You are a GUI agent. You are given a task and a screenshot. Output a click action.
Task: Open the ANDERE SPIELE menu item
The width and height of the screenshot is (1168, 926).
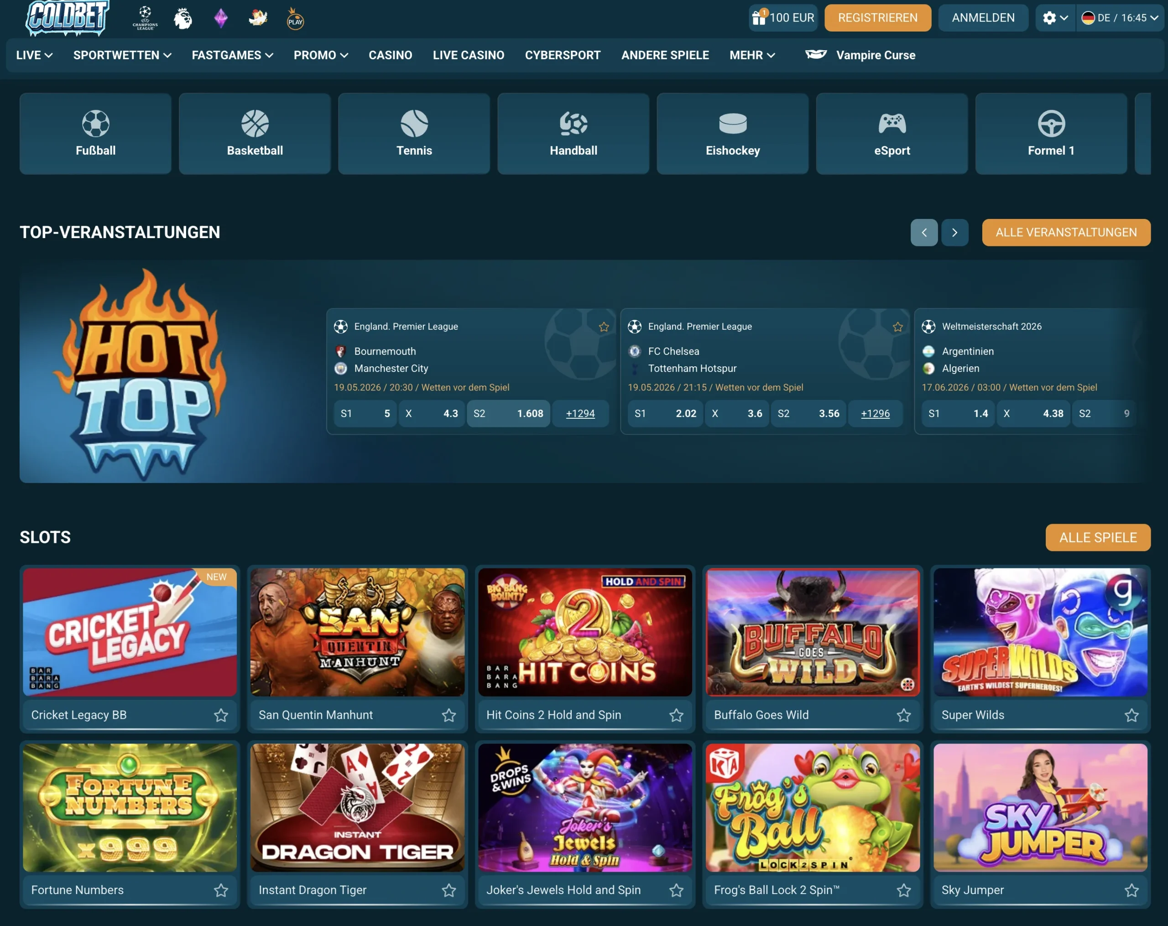tap(665, 55)
